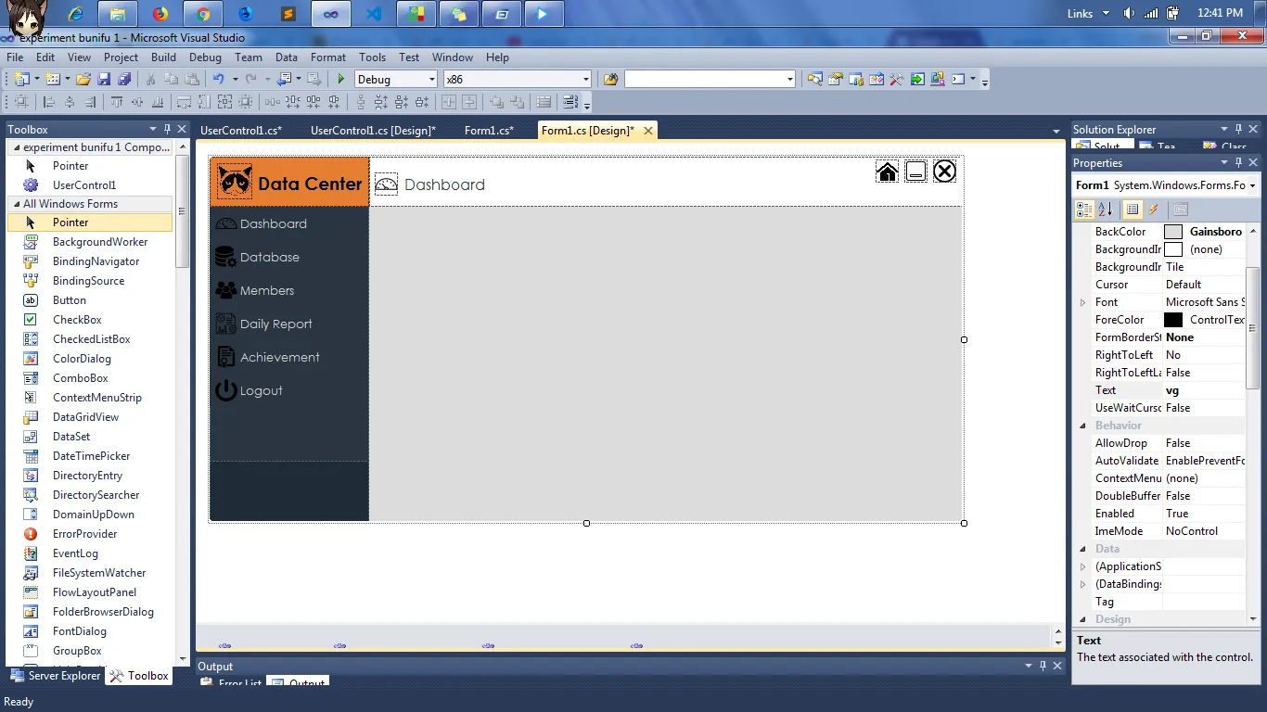Start debugging with the green play arrow

tap(341, 79)
